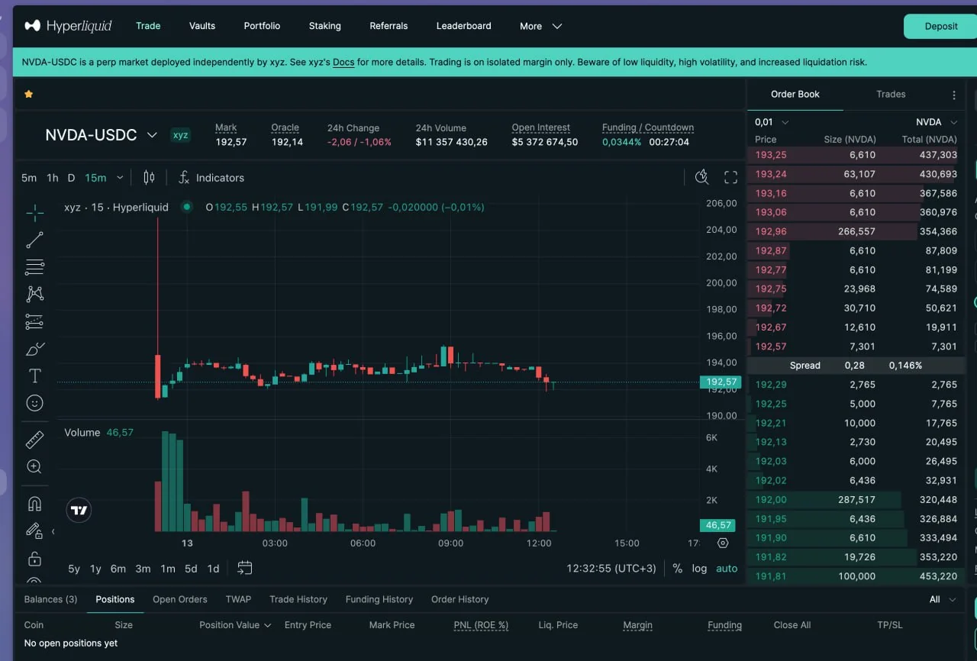Enter chart fullscreen mode
This screenshot has width=977, height=661.
[x=730, y=178]
